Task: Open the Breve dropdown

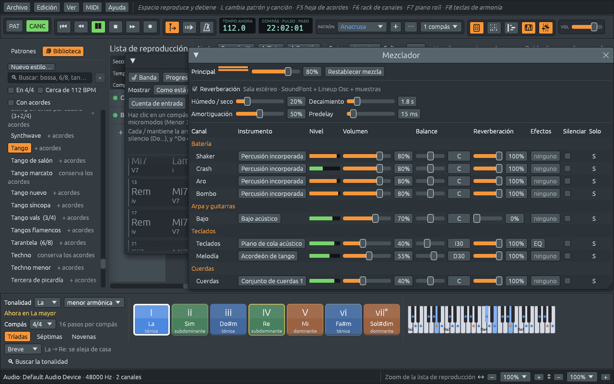Action: coord(23,349)
